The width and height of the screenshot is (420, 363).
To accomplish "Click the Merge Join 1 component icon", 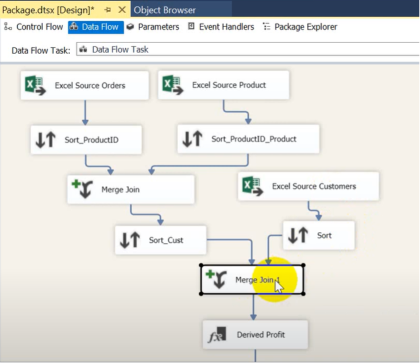I will click(216, 280).
